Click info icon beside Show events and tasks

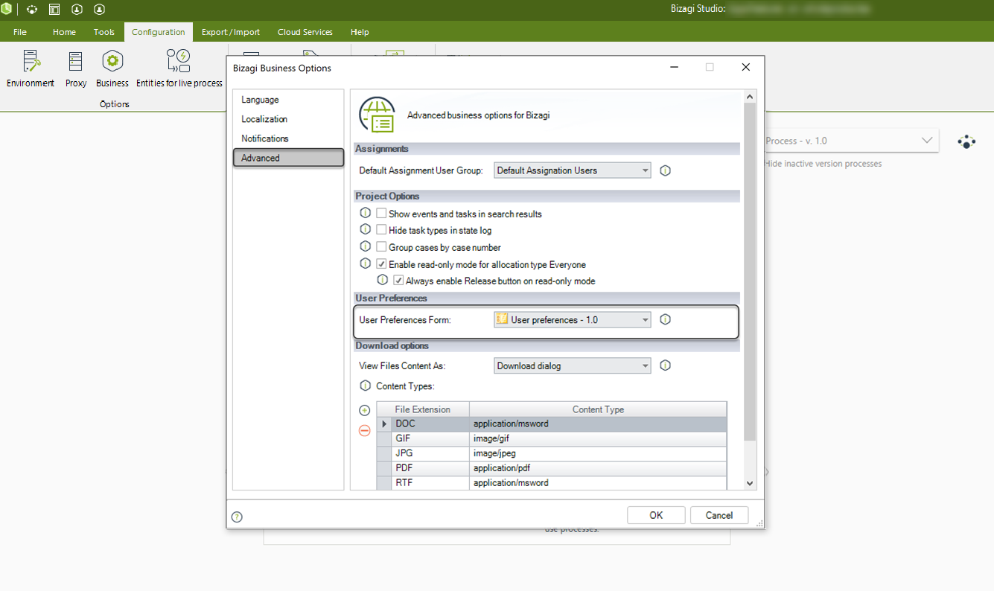pyautogui.click(x=365, y=213)
